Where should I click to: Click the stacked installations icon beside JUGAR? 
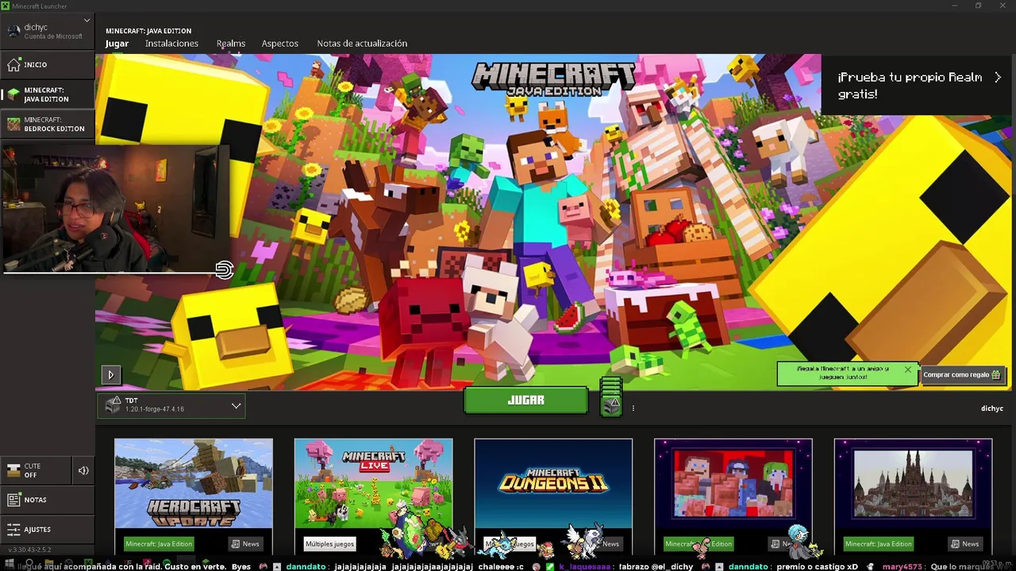pos(610,397)
